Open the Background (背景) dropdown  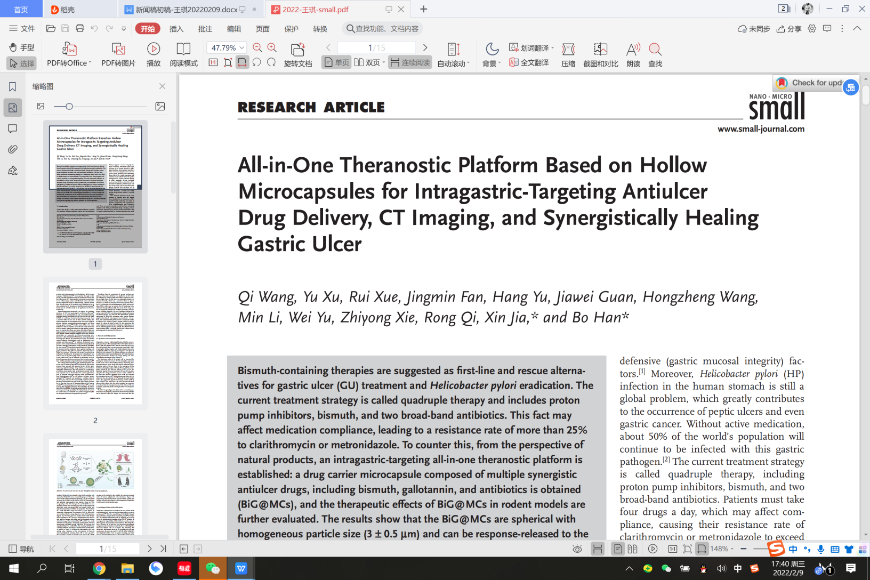pos(492,55)
